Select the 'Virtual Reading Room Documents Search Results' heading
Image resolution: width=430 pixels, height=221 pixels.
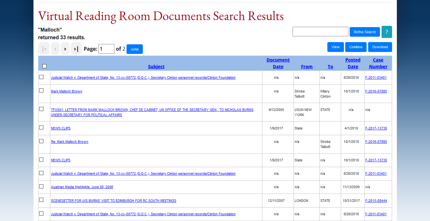[161, 16]
